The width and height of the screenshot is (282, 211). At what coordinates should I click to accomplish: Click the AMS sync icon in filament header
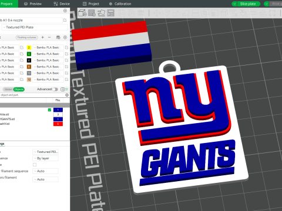58,37
